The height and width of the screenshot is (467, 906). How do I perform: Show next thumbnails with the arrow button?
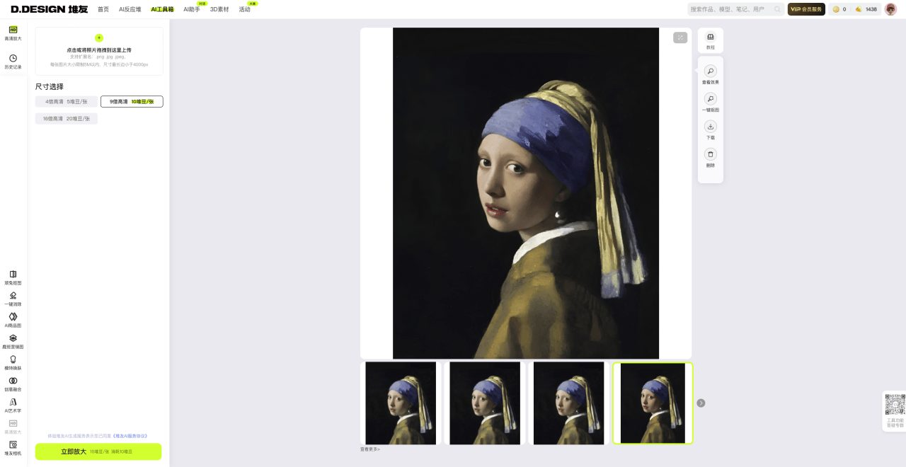(x=701, y=403)
